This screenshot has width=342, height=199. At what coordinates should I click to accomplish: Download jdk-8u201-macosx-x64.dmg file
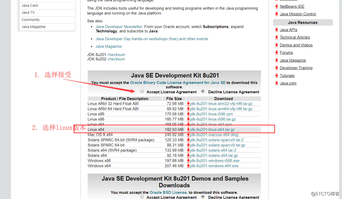click(x=214, y=135)
